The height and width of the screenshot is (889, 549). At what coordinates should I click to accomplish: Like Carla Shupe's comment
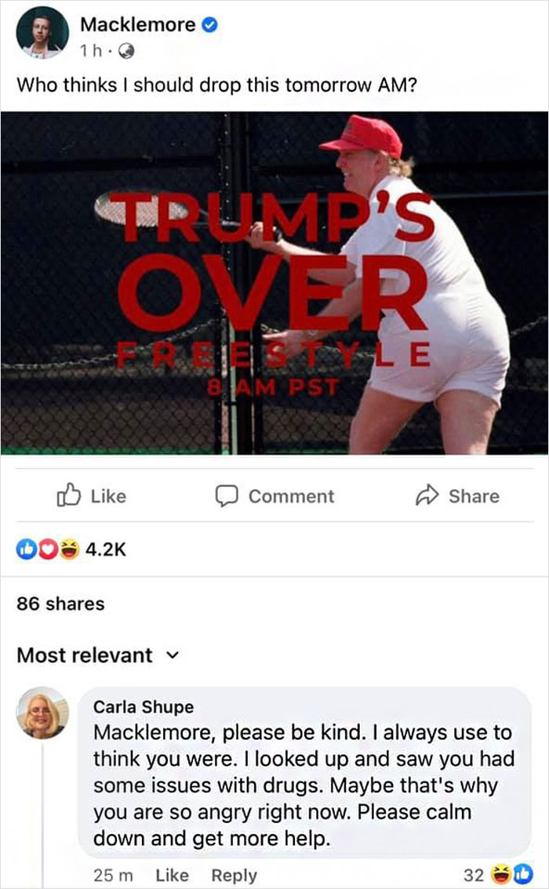click(x=172, y=876)
